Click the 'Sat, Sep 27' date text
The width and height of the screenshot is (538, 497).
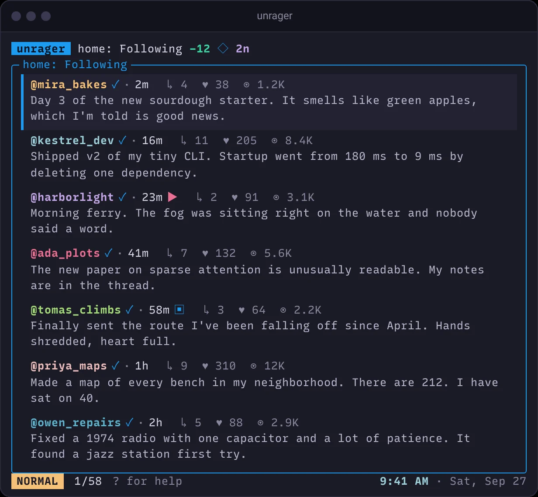pos(488,481)
